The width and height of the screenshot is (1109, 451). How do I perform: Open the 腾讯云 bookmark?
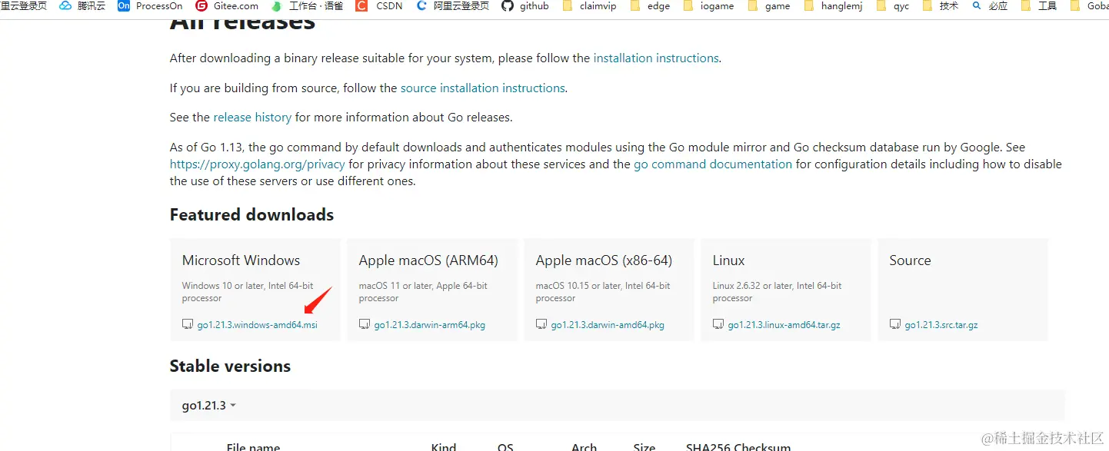pyautogui.click(x=82, y=6)
